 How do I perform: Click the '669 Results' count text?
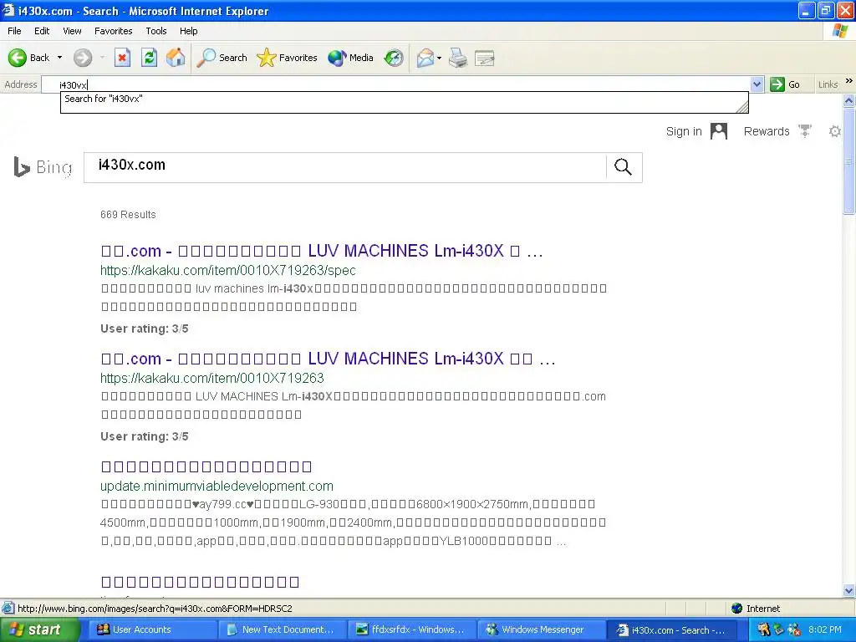[128, 215]
